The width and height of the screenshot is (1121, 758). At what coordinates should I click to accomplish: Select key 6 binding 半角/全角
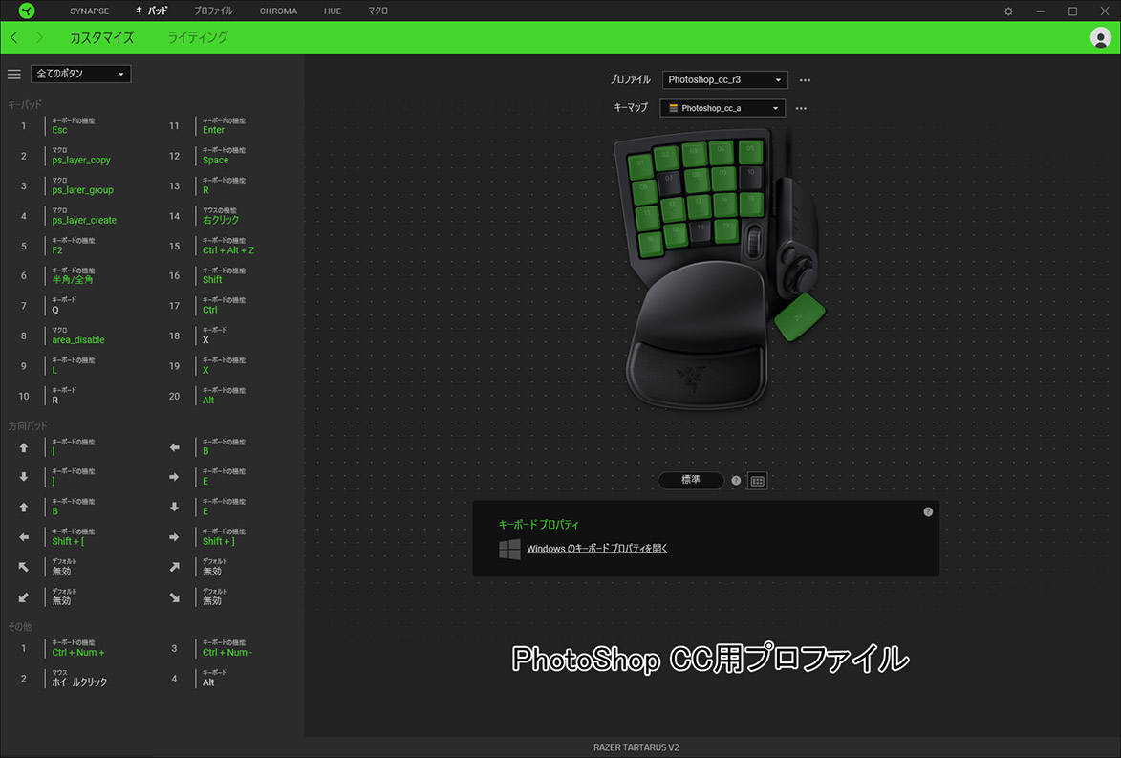(73, 280)
